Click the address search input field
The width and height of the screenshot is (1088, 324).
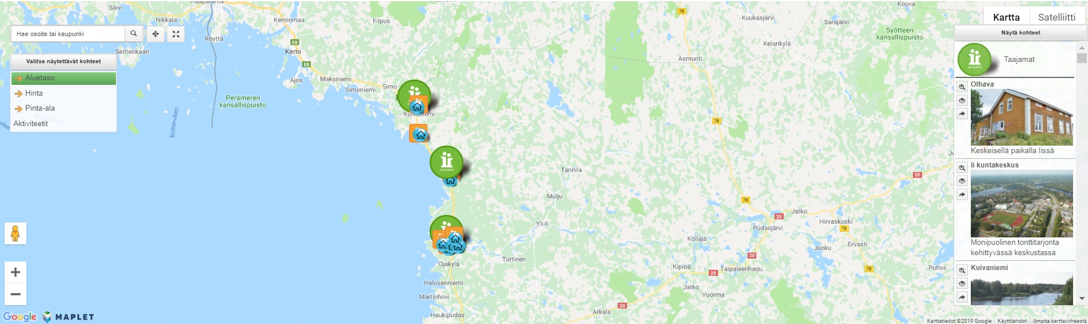pos(68,34)
